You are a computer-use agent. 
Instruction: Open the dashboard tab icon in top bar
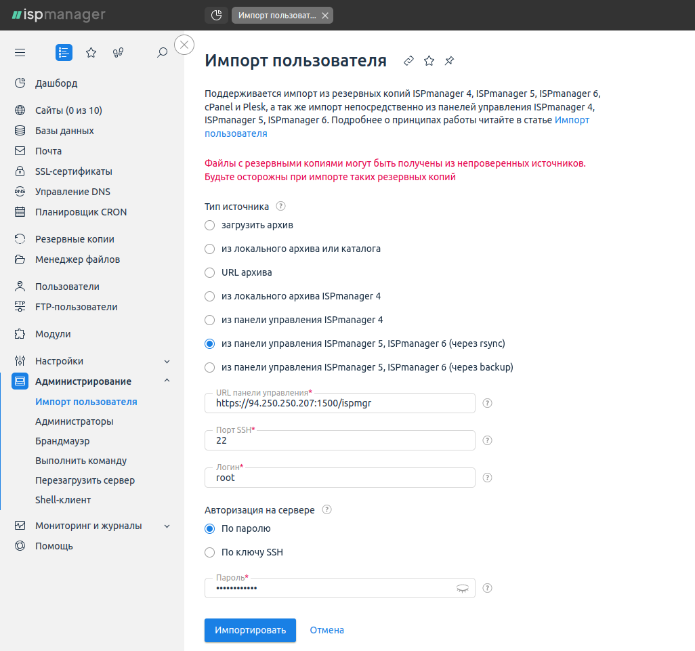pos(216,16)
